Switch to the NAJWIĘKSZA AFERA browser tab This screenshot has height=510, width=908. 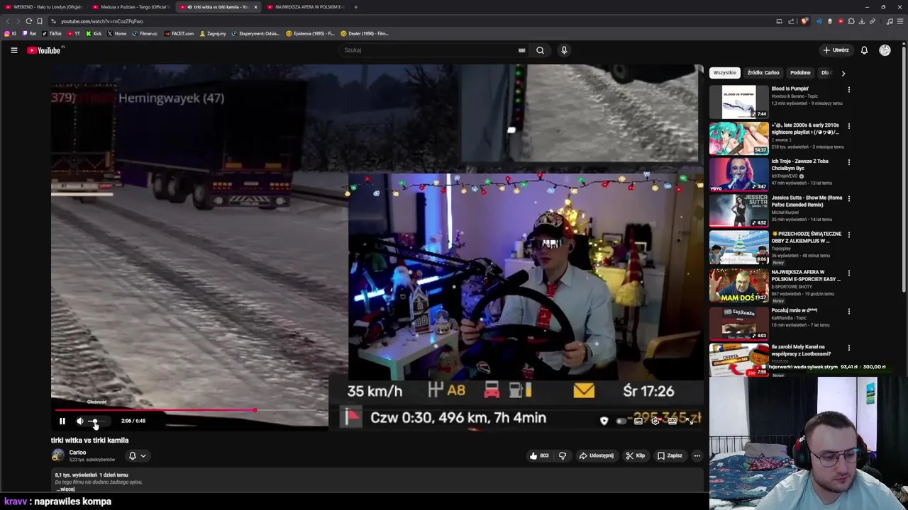306,7
